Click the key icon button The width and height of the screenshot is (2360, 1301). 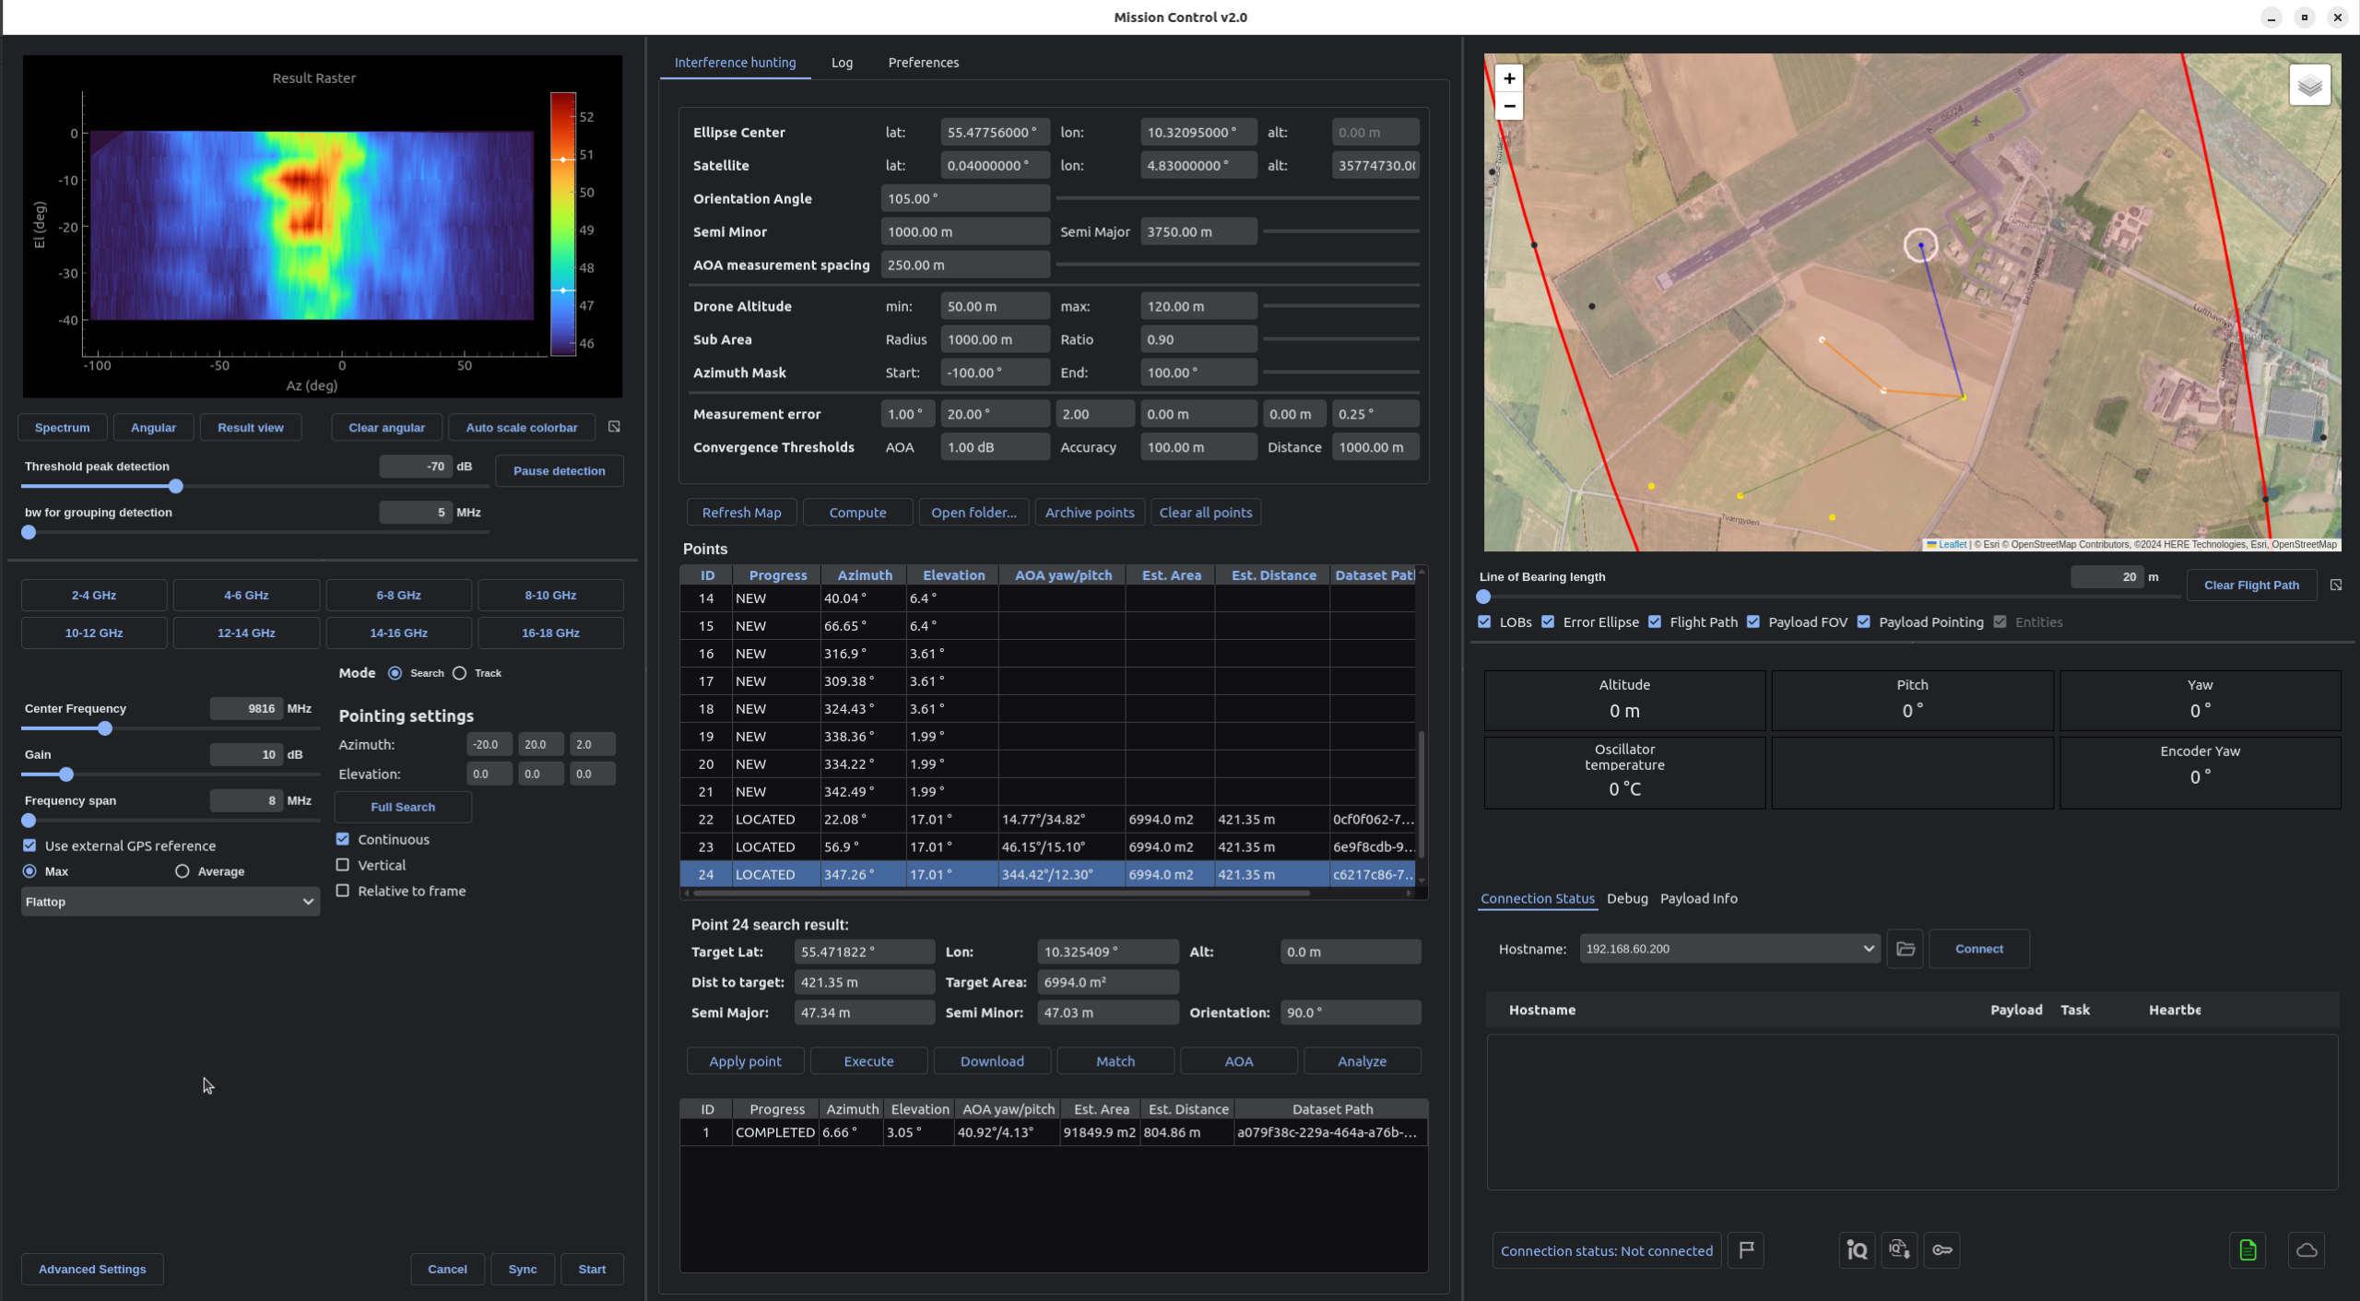point(1941,1250)
